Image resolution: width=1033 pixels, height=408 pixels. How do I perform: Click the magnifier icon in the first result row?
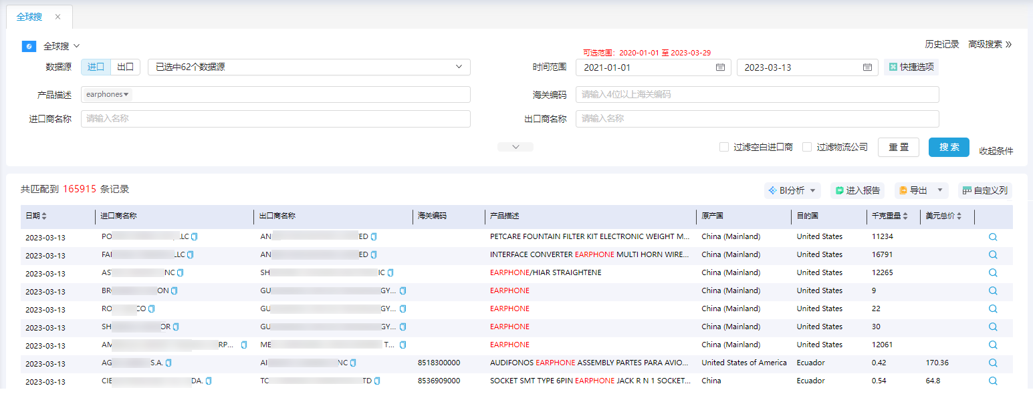993,236
